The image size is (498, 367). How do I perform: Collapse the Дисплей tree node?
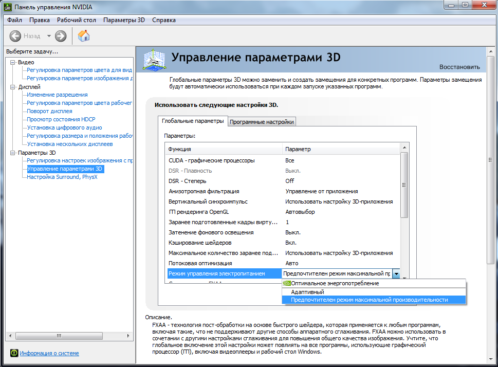click(12, 87)
